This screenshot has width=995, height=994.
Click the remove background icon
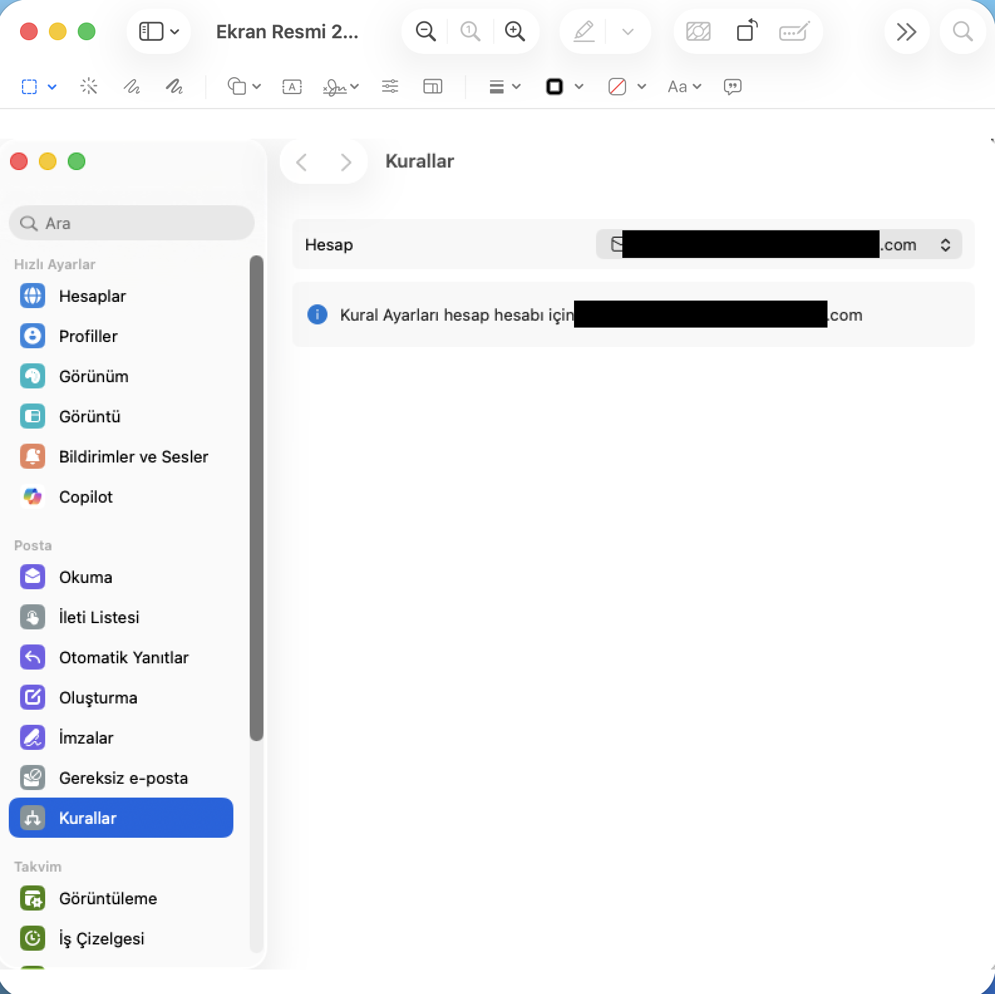698,31
